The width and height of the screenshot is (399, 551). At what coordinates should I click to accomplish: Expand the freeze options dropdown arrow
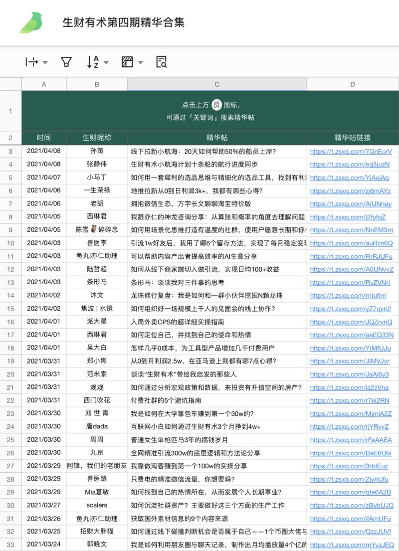(45, 62)
